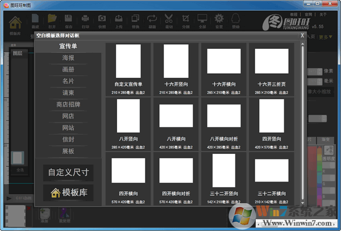This screenshot has width=341, height=231.
Task: Select the 海报 category tab
Action: tap(68, 57)
